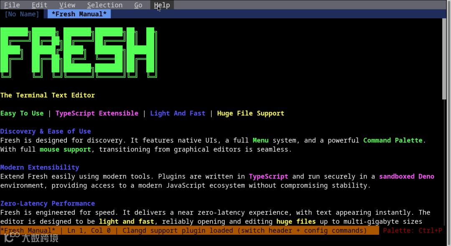Click the green 'Menu' keyword
Viewport: 451px width, 246px height.
(x=261, y=140)
